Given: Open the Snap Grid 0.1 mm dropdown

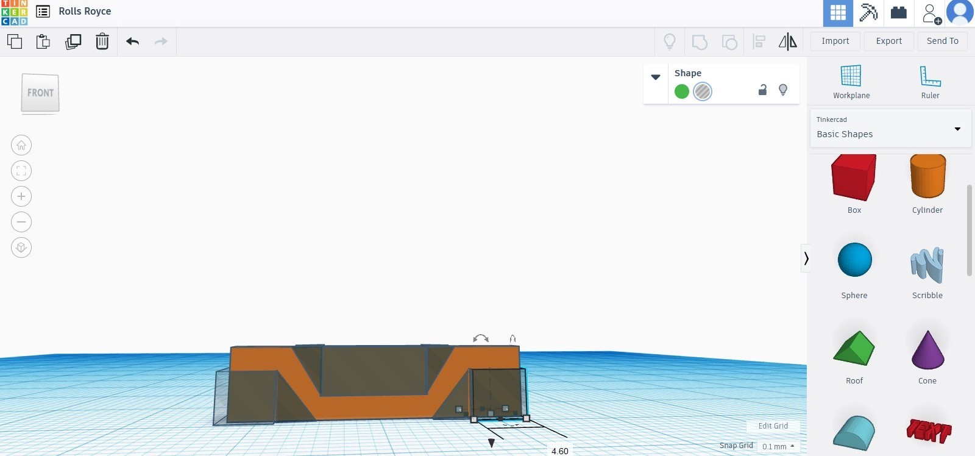Looking at the screenshot, I should [778, 446].
